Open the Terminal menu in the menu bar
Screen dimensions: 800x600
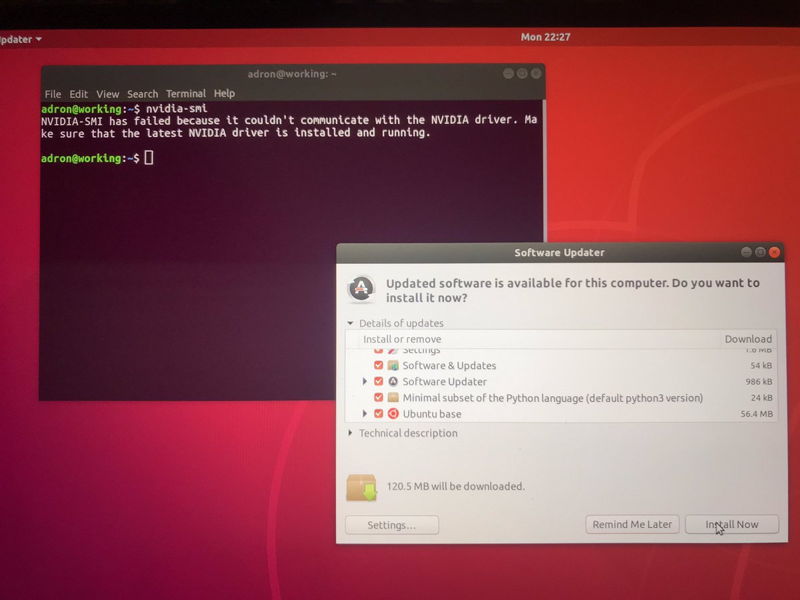pyautogui.click(x=186, y=94)
